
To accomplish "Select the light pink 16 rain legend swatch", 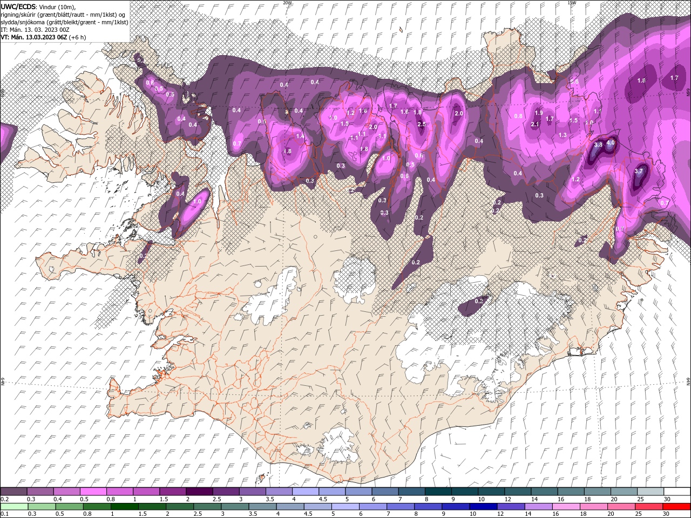I will 567,507.
